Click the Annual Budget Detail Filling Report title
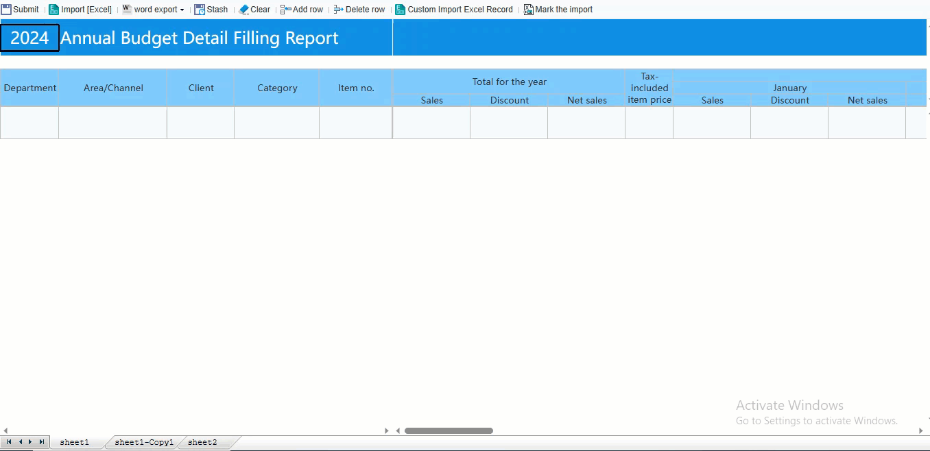Viewport: 930px width, 451px height. click(x=200, y=38)
